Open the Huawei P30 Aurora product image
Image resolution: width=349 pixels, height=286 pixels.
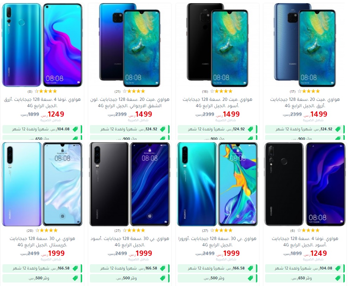217,184
